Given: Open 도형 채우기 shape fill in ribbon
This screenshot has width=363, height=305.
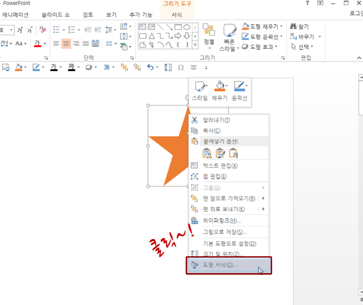Looking at the screenshot, I should (262, 26).
